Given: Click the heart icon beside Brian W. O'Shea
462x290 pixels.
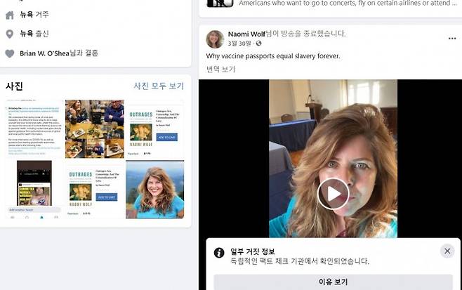Looking at the screenshot, I should 10,53.
